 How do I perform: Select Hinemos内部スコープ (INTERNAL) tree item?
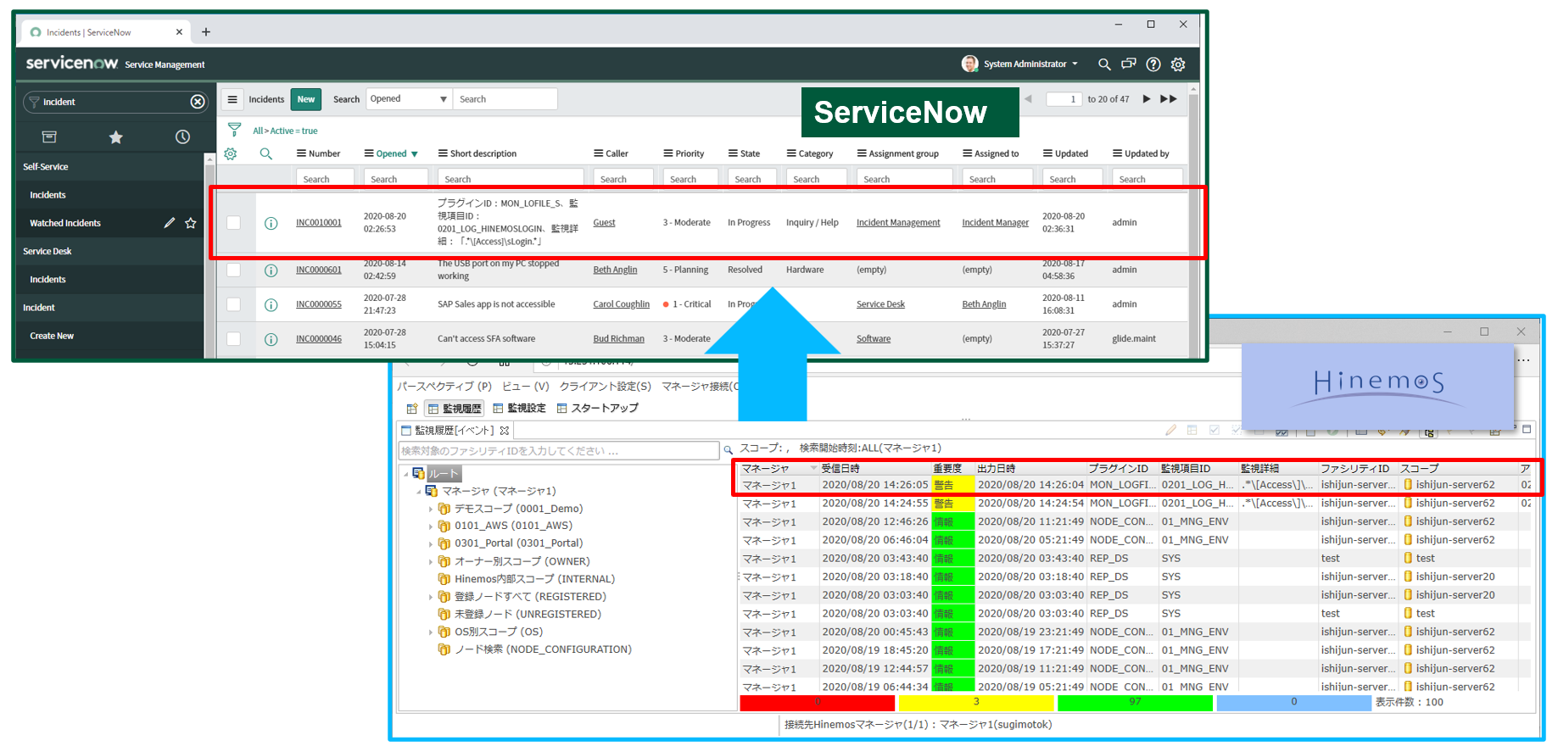point(534,580)
